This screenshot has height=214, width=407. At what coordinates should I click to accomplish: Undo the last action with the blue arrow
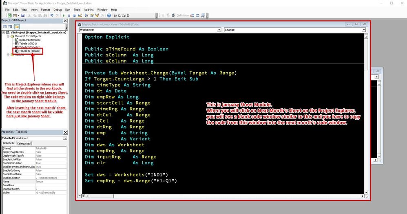(x=52, y=16)
